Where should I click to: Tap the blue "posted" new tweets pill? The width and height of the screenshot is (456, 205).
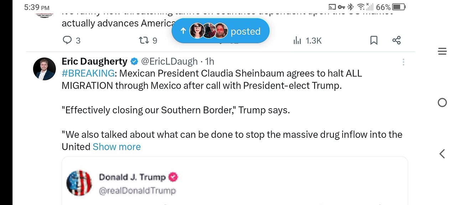point(221,31)
